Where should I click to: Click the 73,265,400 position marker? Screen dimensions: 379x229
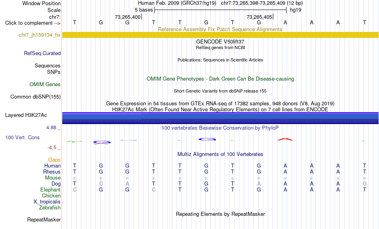tap(128, 17)
